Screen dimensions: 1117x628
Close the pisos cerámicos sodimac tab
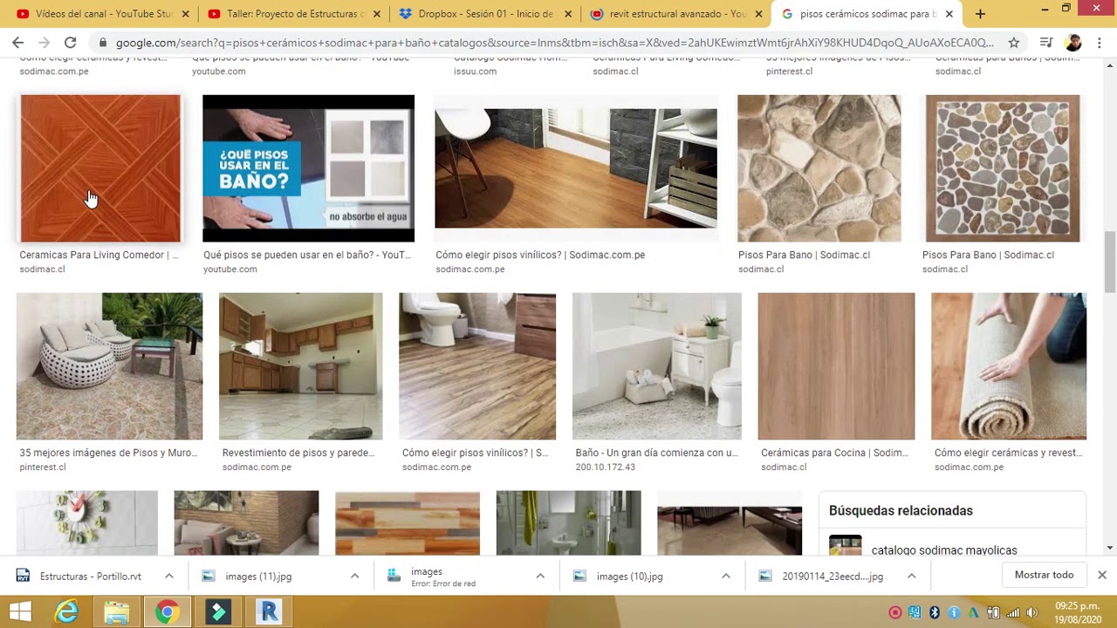coord(949,14)
